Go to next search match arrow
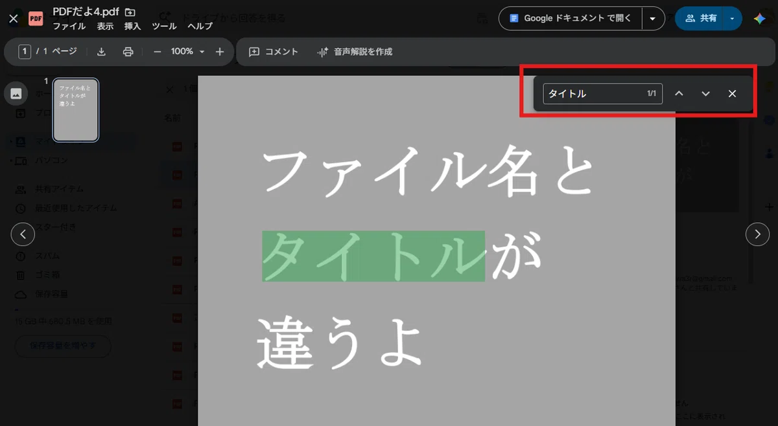This screenshot has width=778, height=426. coord(706,94)
